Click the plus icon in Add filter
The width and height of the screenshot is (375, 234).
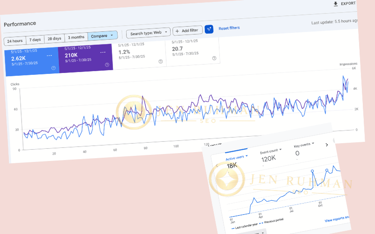tap(177, 31)
